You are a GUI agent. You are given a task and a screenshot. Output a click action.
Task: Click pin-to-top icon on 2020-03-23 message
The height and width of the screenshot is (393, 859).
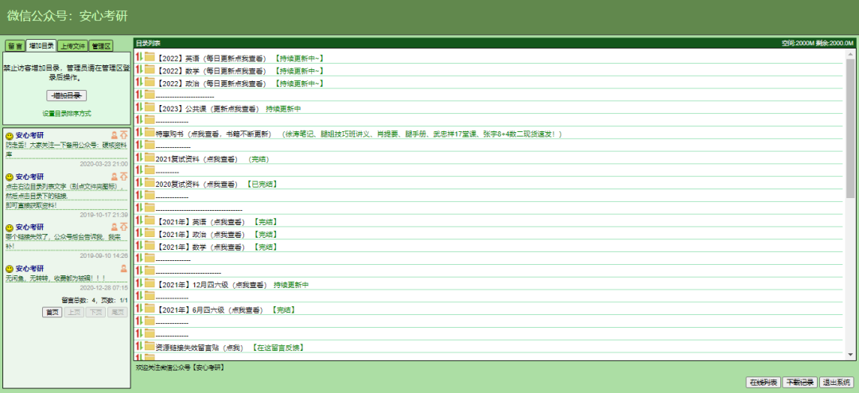(x=124, y=134)
